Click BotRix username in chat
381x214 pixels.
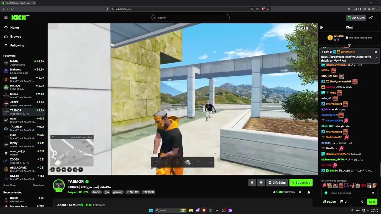(333, 171)
